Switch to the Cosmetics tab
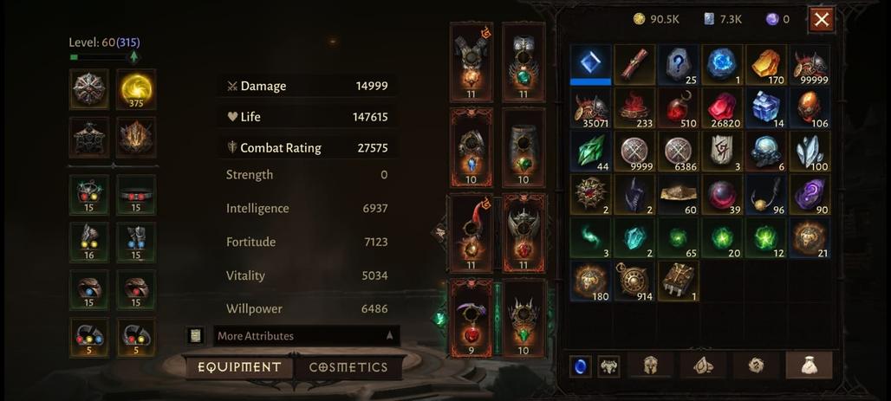The height and width of the screenshot is (401, 891). click(x=348, y=367)
